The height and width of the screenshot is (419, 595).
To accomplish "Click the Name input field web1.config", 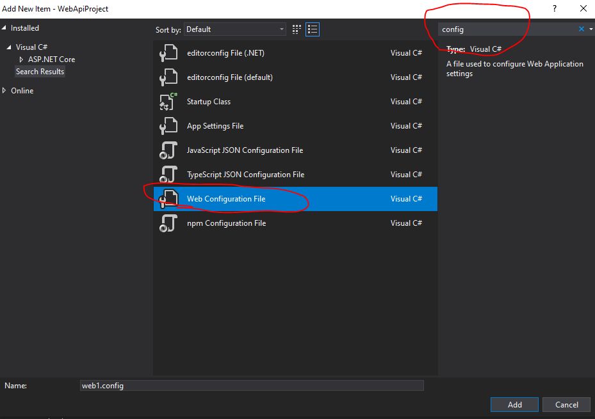I will (252, 386).
